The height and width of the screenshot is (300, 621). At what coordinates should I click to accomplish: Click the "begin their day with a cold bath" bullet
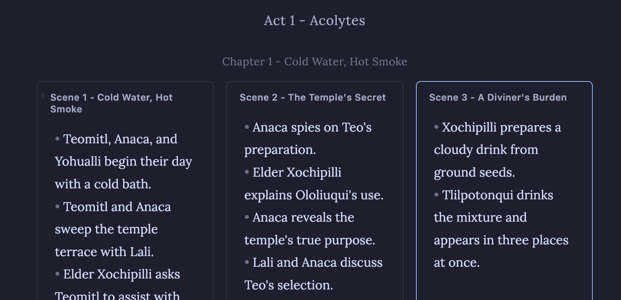point(123,161)
